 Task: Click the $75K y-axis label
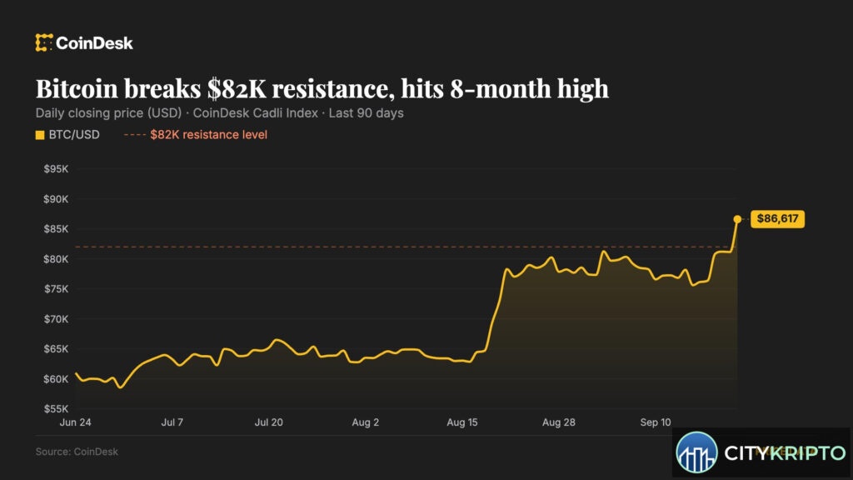click(56, 289)
